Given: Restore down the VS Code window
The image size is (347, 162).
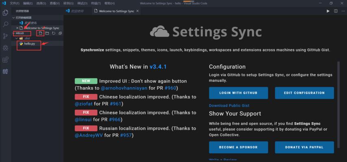Looking at the screenshot, I should 331,3.
